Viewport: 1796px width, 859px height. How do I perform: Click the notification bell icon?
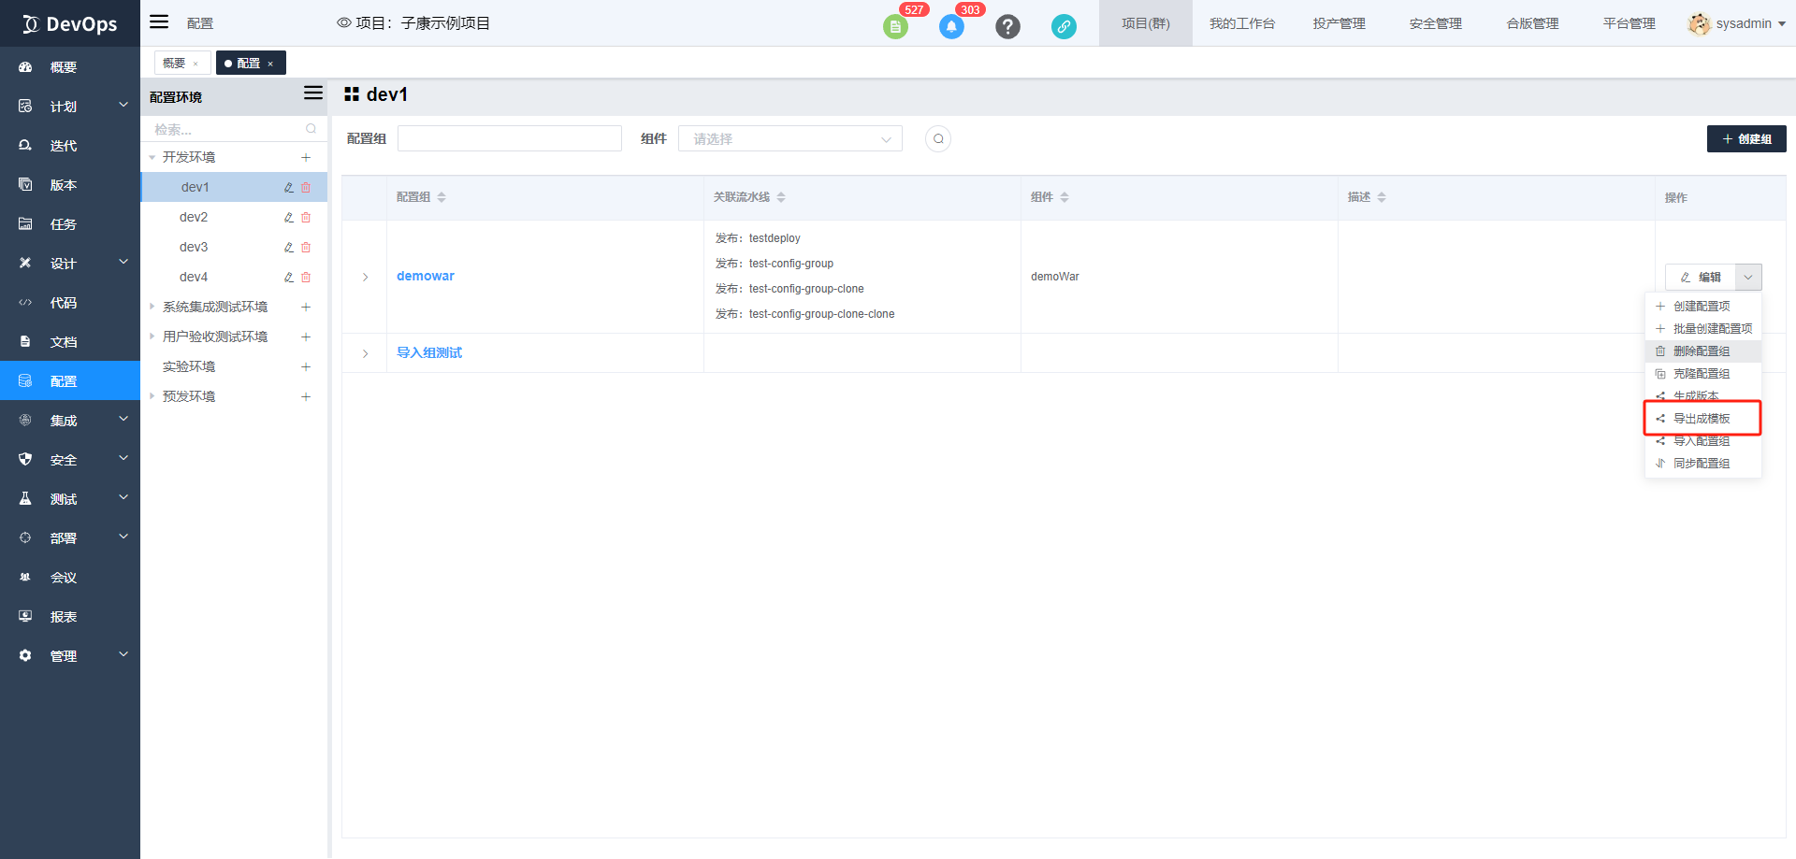click(951, 27)
